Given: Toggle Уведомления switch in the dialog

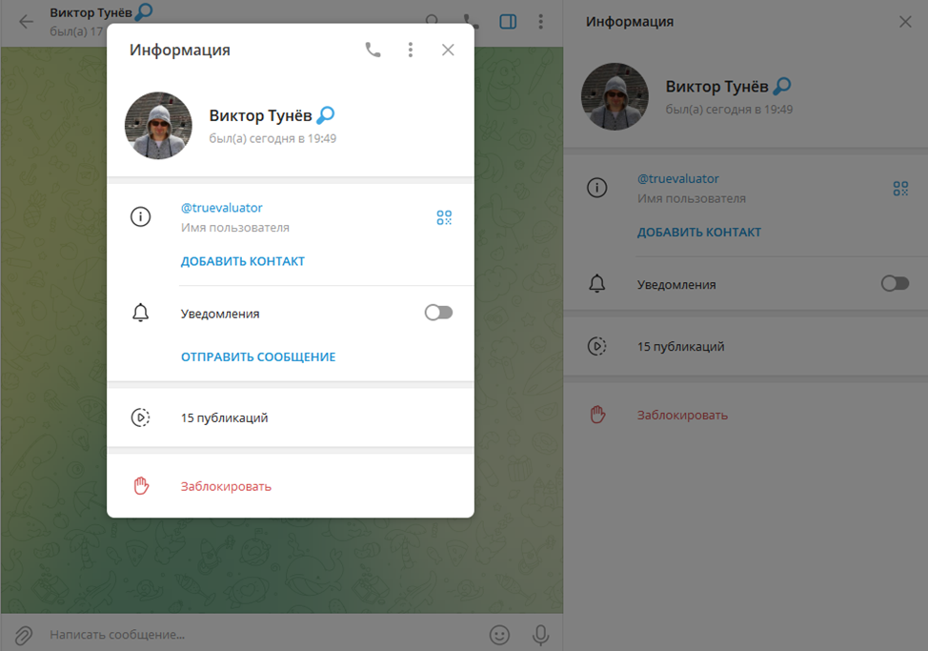Looking at the screenshot, I should [438, 313].
